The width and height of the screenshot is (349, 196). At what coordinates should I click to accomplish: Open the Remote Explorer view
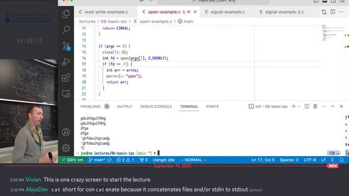[x=66, y=94]
